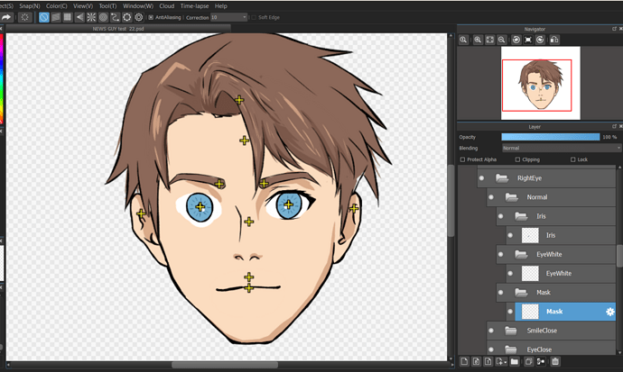
Task: Delete the selected layer
Action: pyautogui.click(x=555, y=361)
